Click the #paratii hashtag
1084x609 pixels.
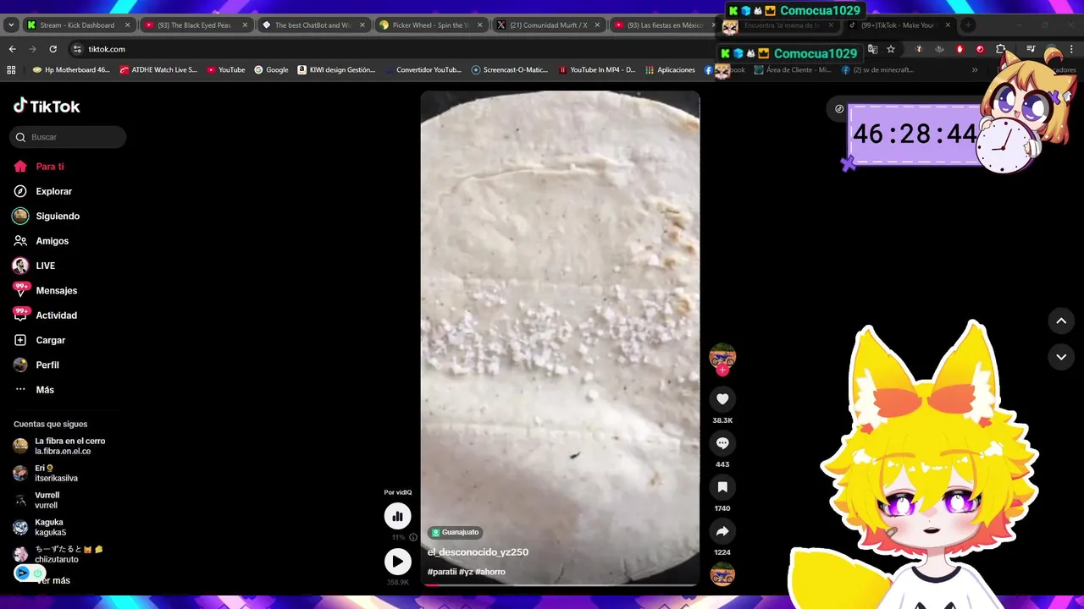click(x=442, y=572)
